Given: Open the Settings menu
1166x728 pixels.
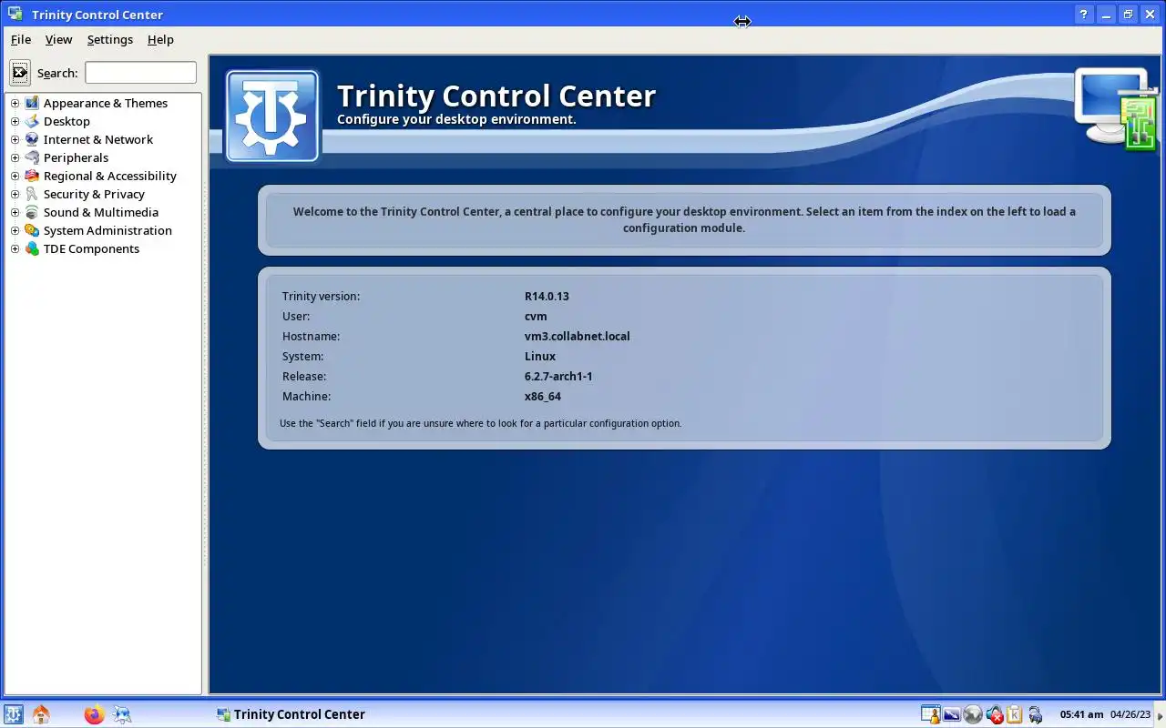Looking at the screenshot, I should pyautogui.click(x=110, y=39).
